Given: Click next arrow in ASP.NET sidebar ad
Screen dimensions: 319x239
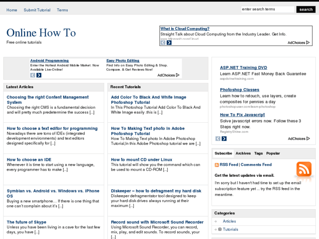Looking at the screenshot, I should point(224,139).
